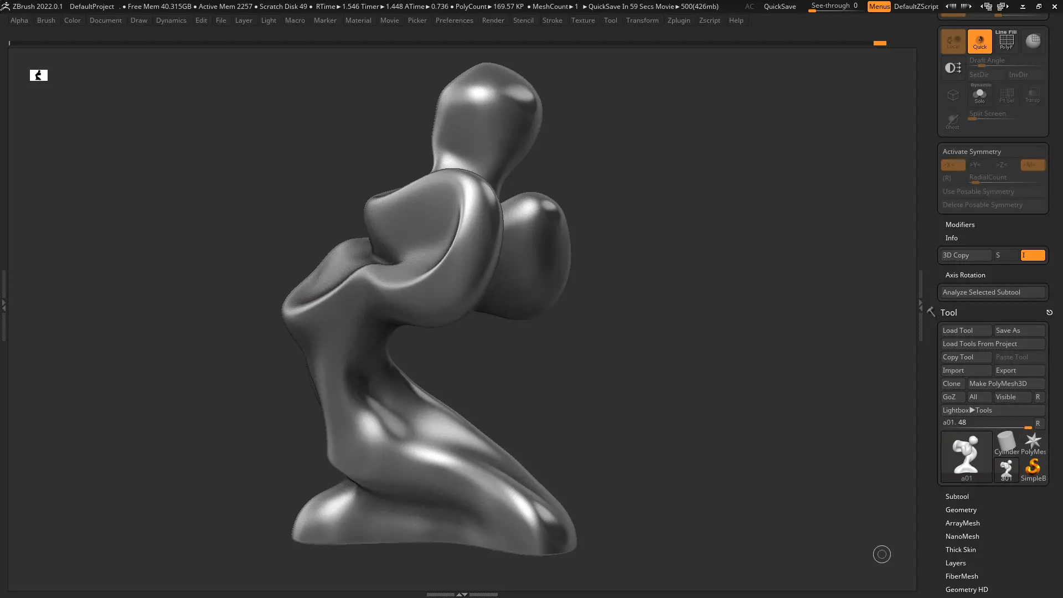Expand the Layers section
Viewport: 1063px width, 598px height.
tap(956, 563)
